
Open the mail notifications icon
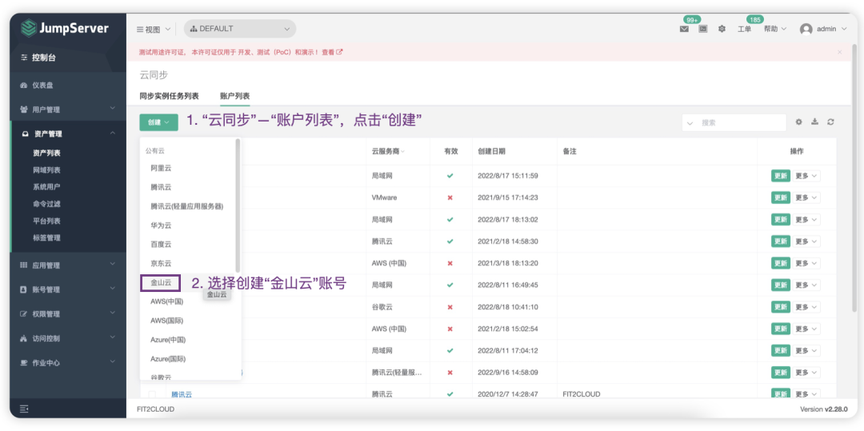[684, 29]
